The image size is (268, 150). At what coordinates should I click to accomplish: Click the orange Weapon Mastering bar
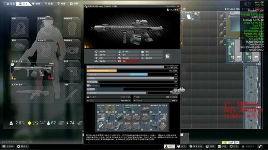coord(132,71)
